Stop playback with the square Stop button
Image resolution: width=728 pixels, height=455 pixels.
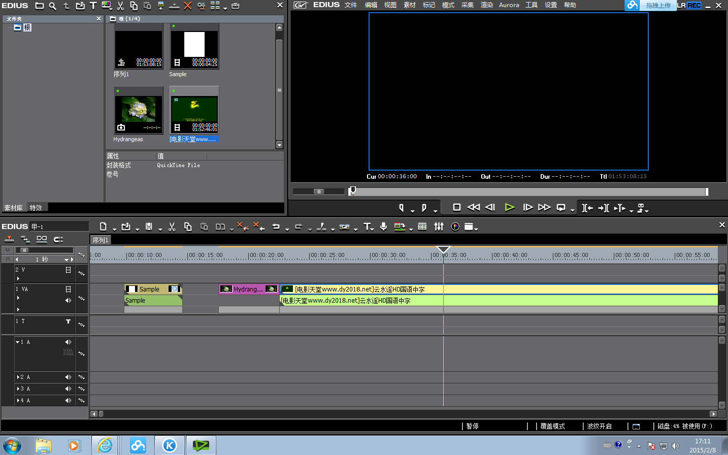[x=457, y=207]
